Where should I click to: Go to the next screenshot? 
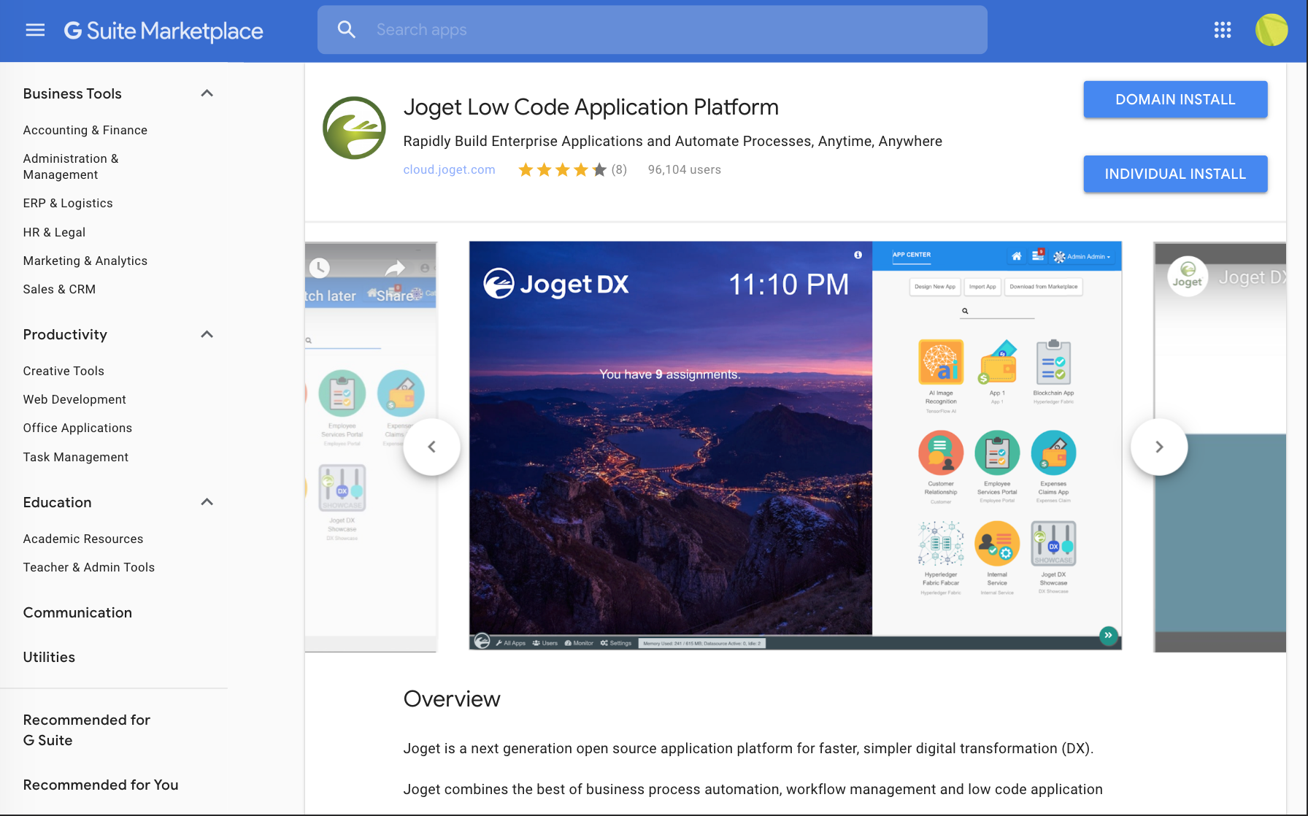[x=1158, y=447]
